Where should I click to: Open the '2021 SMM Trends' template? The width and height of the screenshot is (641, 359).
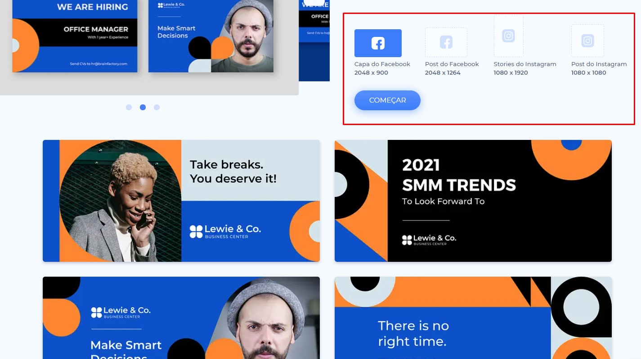pos(473,201)
